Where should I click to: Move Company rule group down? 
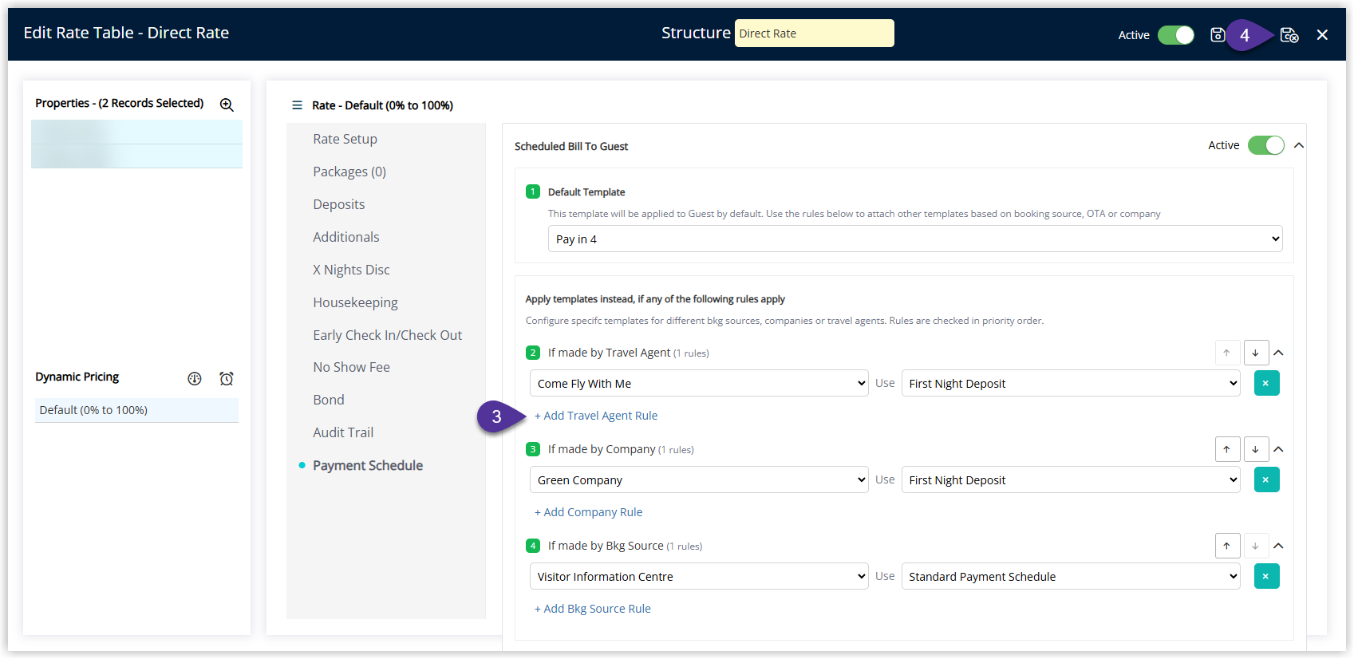pos(1255,449)
